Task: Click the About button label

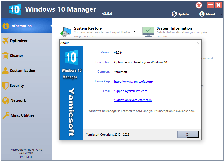Action: [210, 14]
